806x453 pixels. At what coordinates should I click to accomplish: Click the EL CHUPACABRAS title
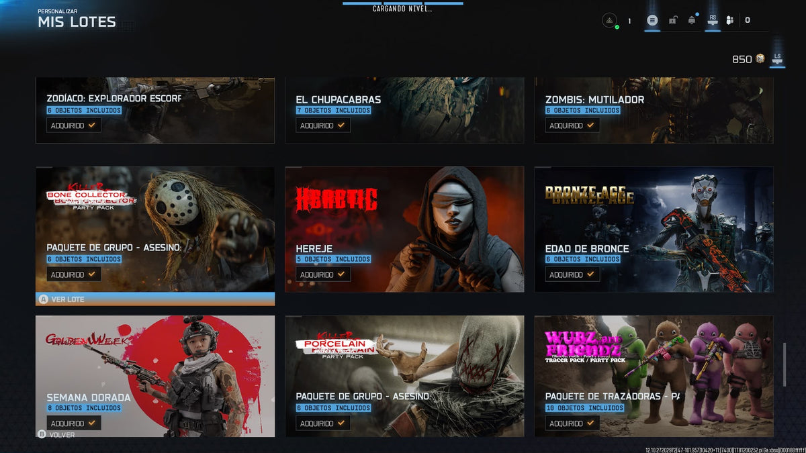(339, 99)
